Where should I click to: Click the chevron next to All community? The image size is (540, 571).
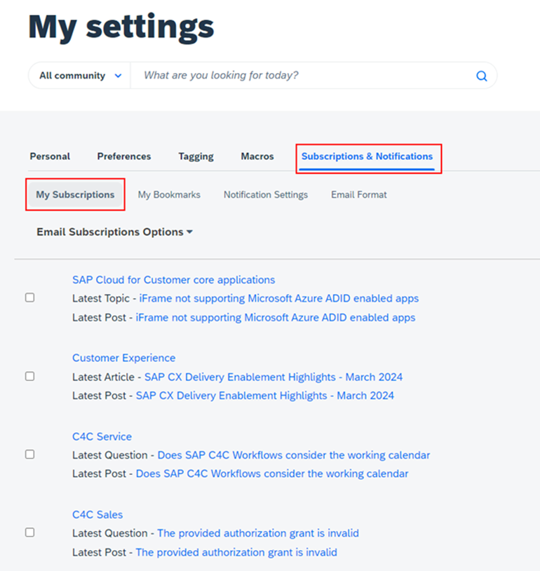tap(118, 76)
